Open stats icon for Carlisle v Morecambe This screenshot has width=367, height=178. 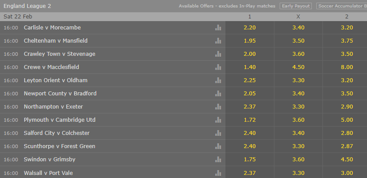[x=218, y=28]
